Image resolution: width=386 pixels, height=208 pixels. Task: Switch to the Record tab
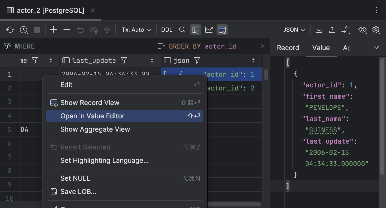click(x=288, y=48)
